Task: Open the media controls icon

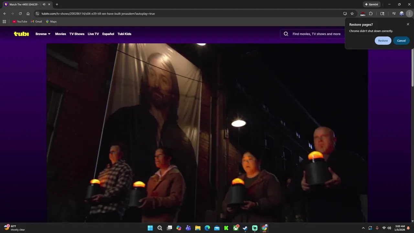Action: coord(394,14)
